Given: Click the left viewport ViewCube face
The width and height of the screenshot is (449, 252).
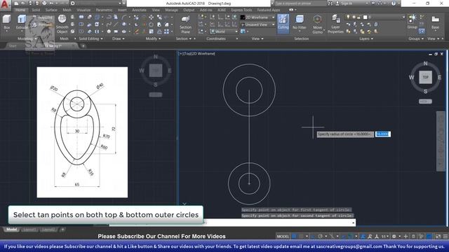Looking at the screenshot, I should 156,70.
